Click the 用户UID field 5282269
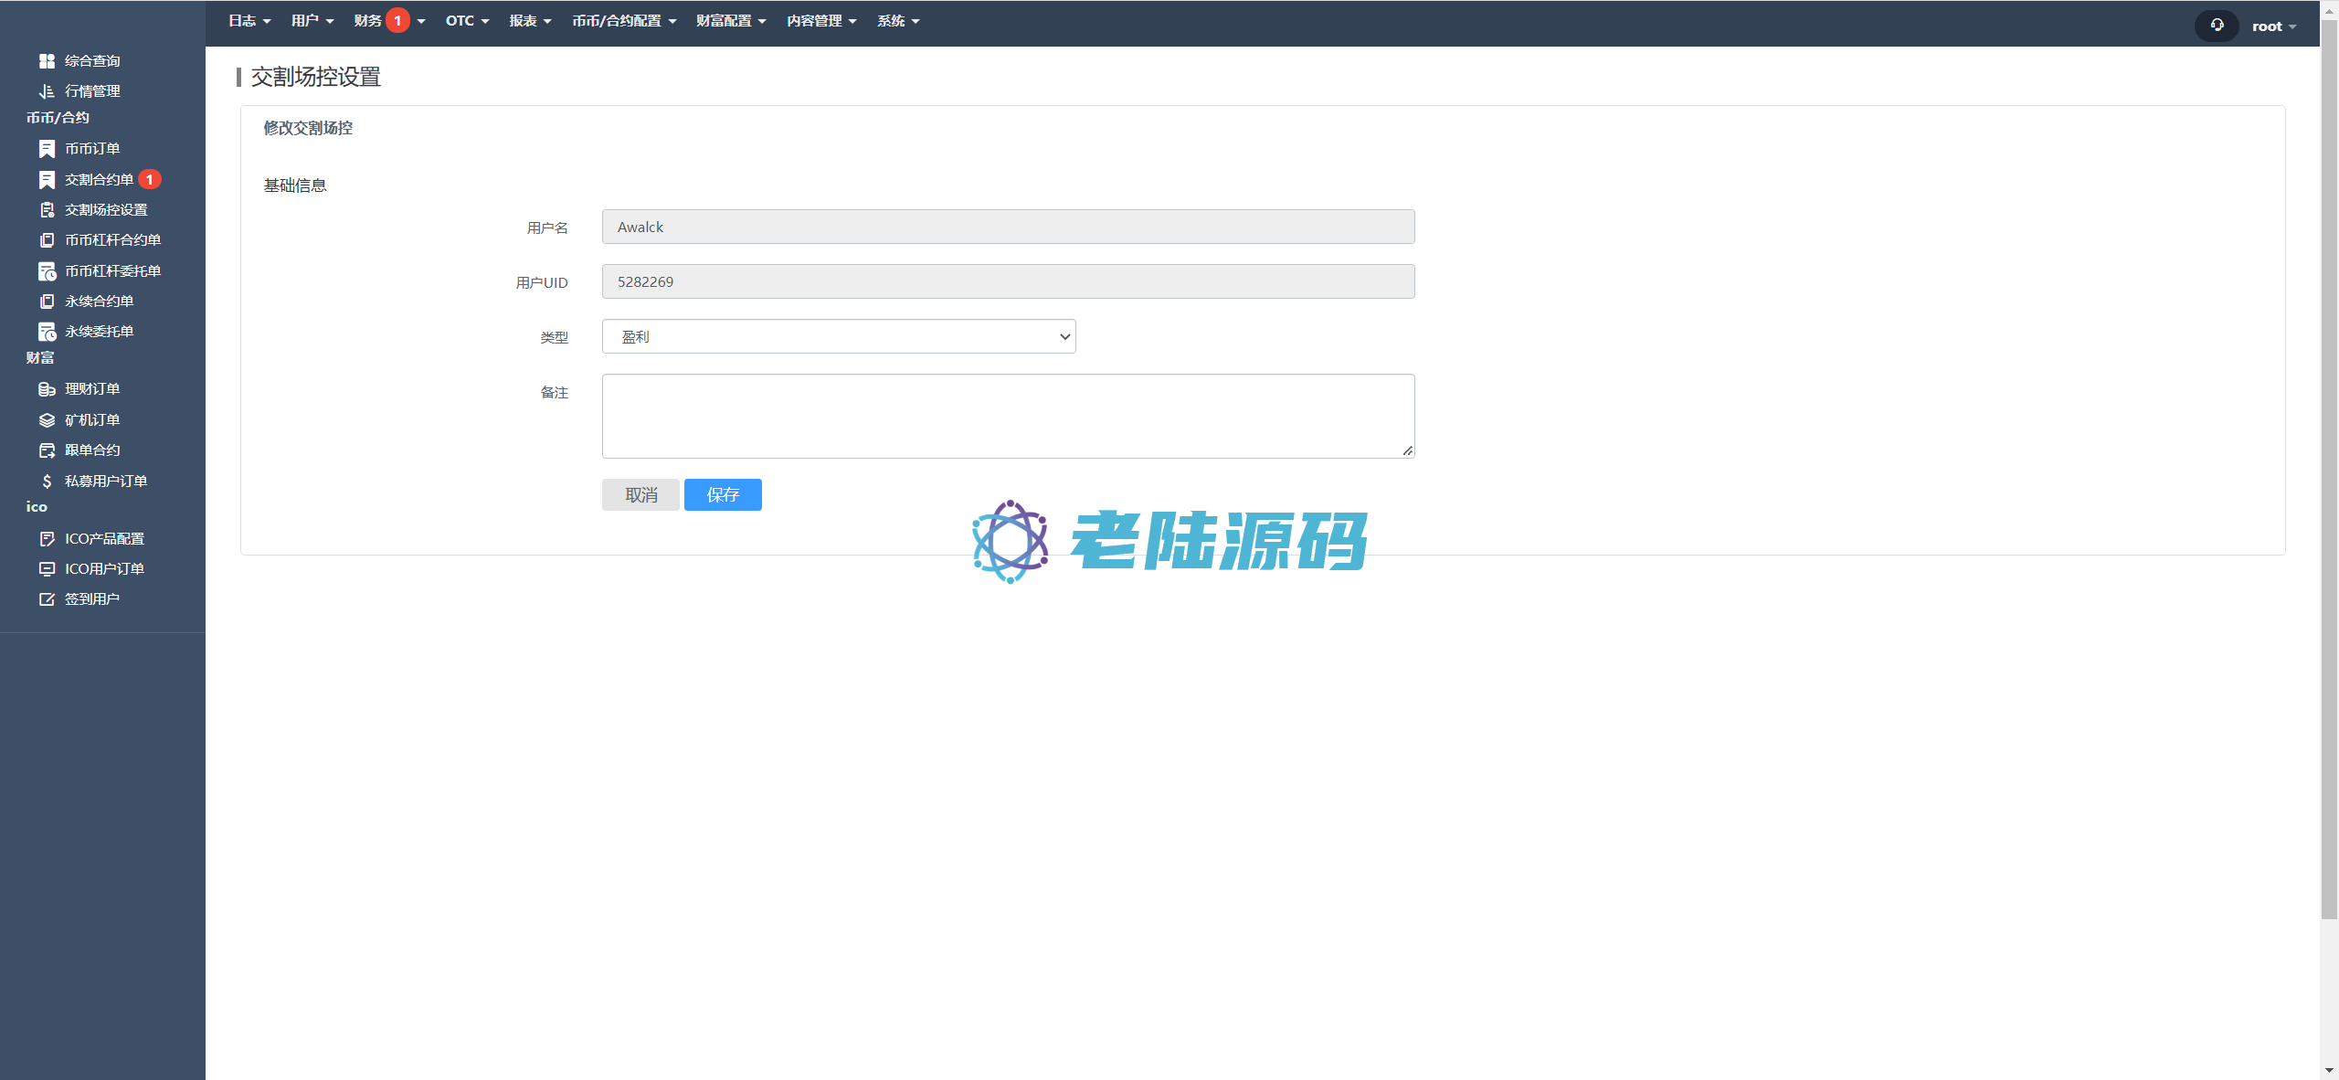 (x=1008, y=281)
